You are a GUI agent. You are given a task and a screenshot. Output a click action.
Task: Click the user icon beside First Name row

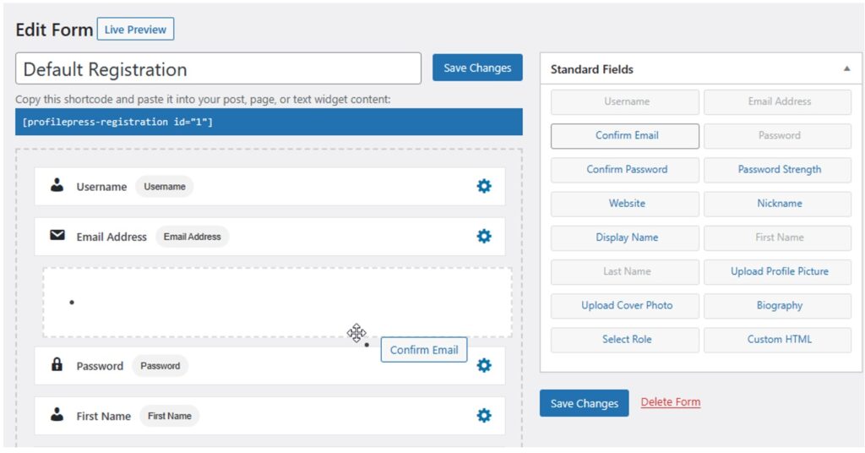57,414
